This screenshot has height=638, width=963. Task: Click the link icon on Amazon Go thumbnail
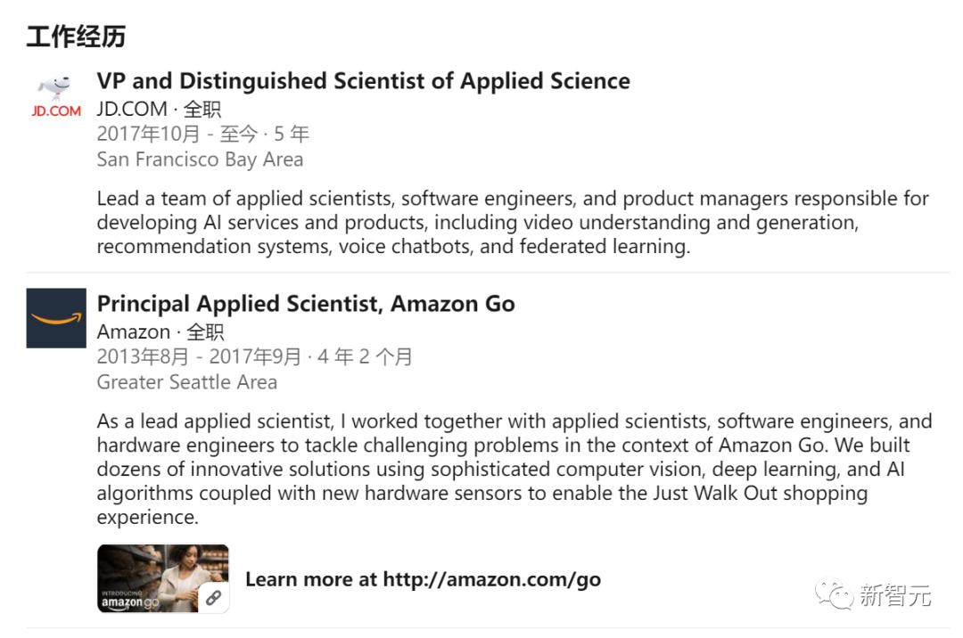tap(213, 598)
